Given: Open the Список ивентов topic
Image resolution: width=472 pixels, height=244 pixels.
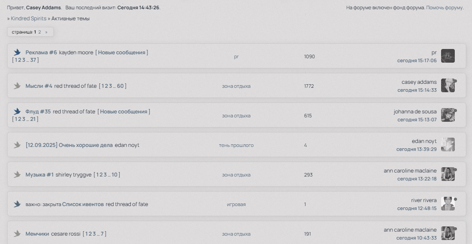Looking at the screenshot, I should tap(83, 204).
